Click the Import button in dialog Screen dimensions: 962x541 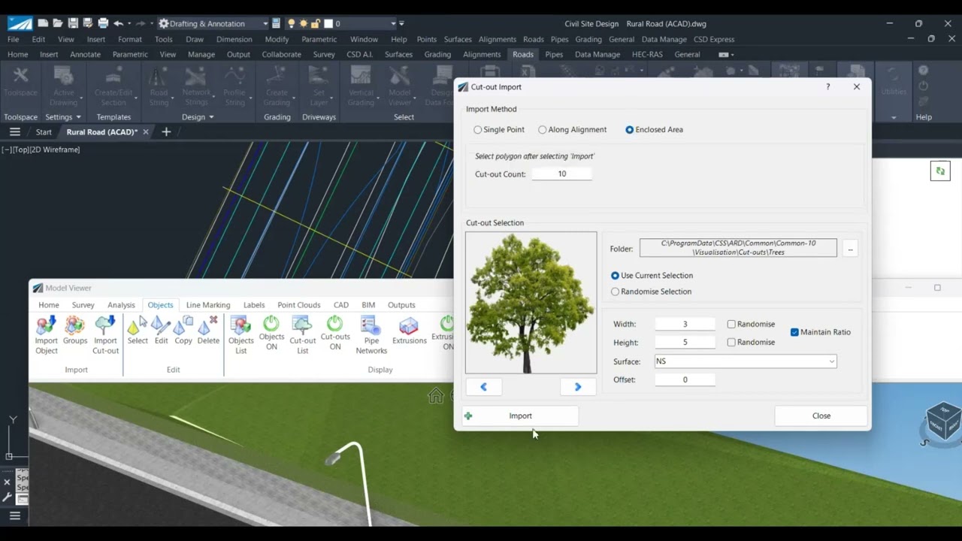(x=520, y=416)
